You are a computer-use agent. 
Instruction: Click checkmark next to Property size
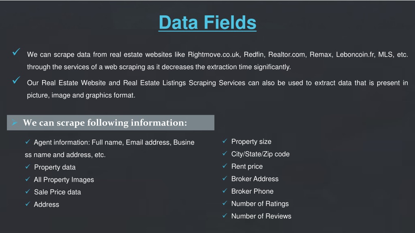(x=225, y=141)
